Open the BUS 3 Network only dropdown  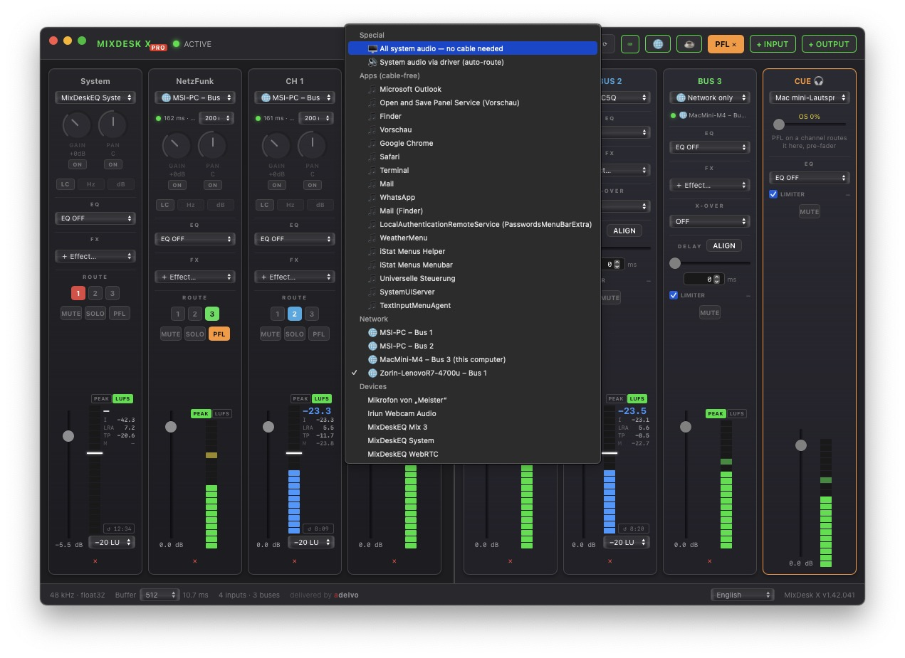click(x=710, y=97)
